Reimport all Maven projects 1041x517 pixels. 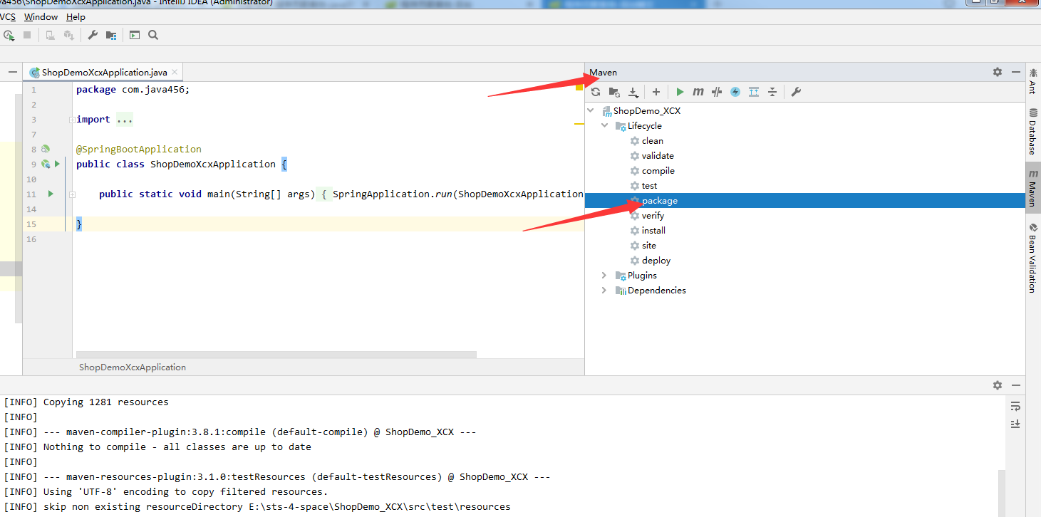596,92
